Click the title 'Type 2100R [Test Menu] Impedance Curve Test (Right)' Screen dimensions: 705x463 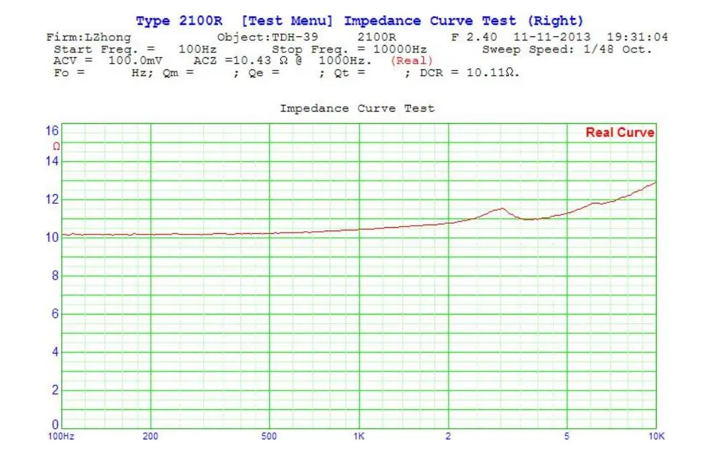pos(359,21)
